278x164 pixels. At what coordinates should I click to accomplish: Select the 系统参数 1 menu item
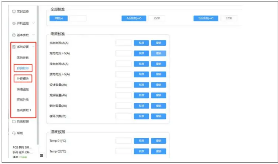pos(24,110)
